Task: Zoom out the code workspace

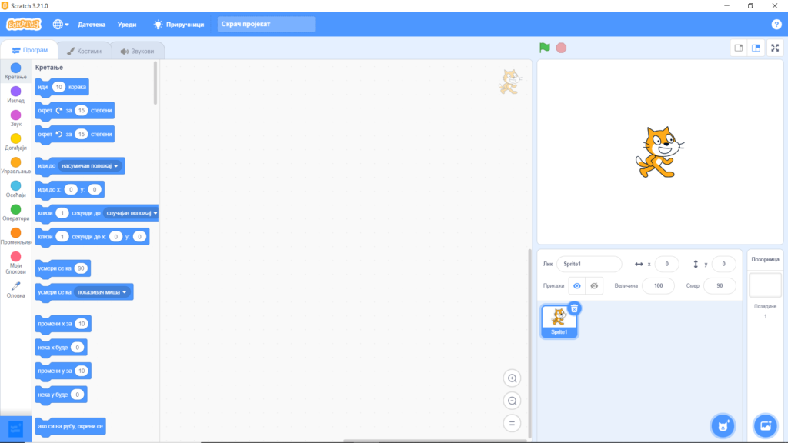Action: point(512,401)
